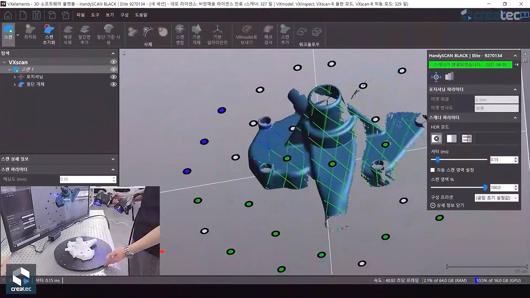Open the 파일 menu
Viewport: 530px width, 298px height.
coord(80,15)
